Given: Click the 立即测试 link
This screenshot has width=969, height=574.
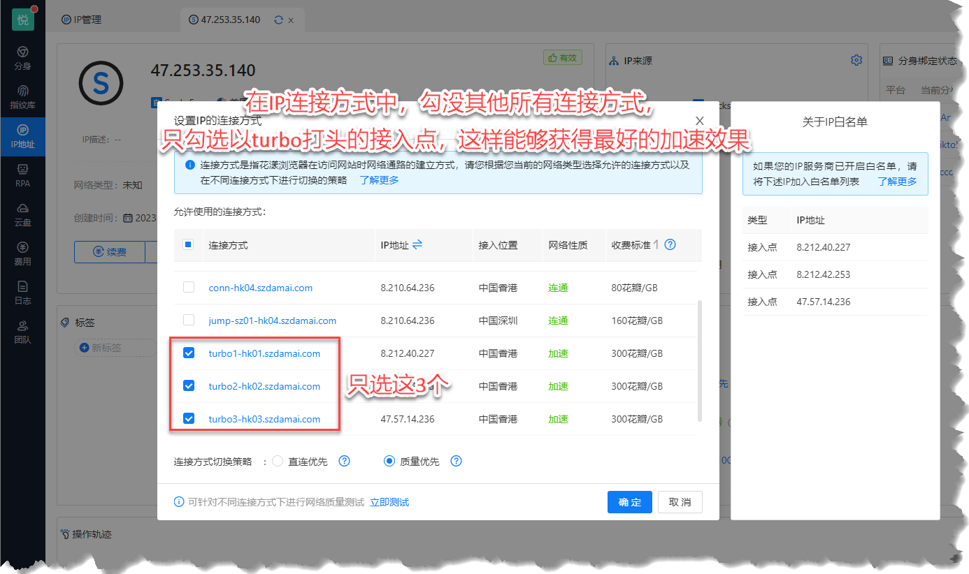Looking at the screenshot, I should [389, 502].
